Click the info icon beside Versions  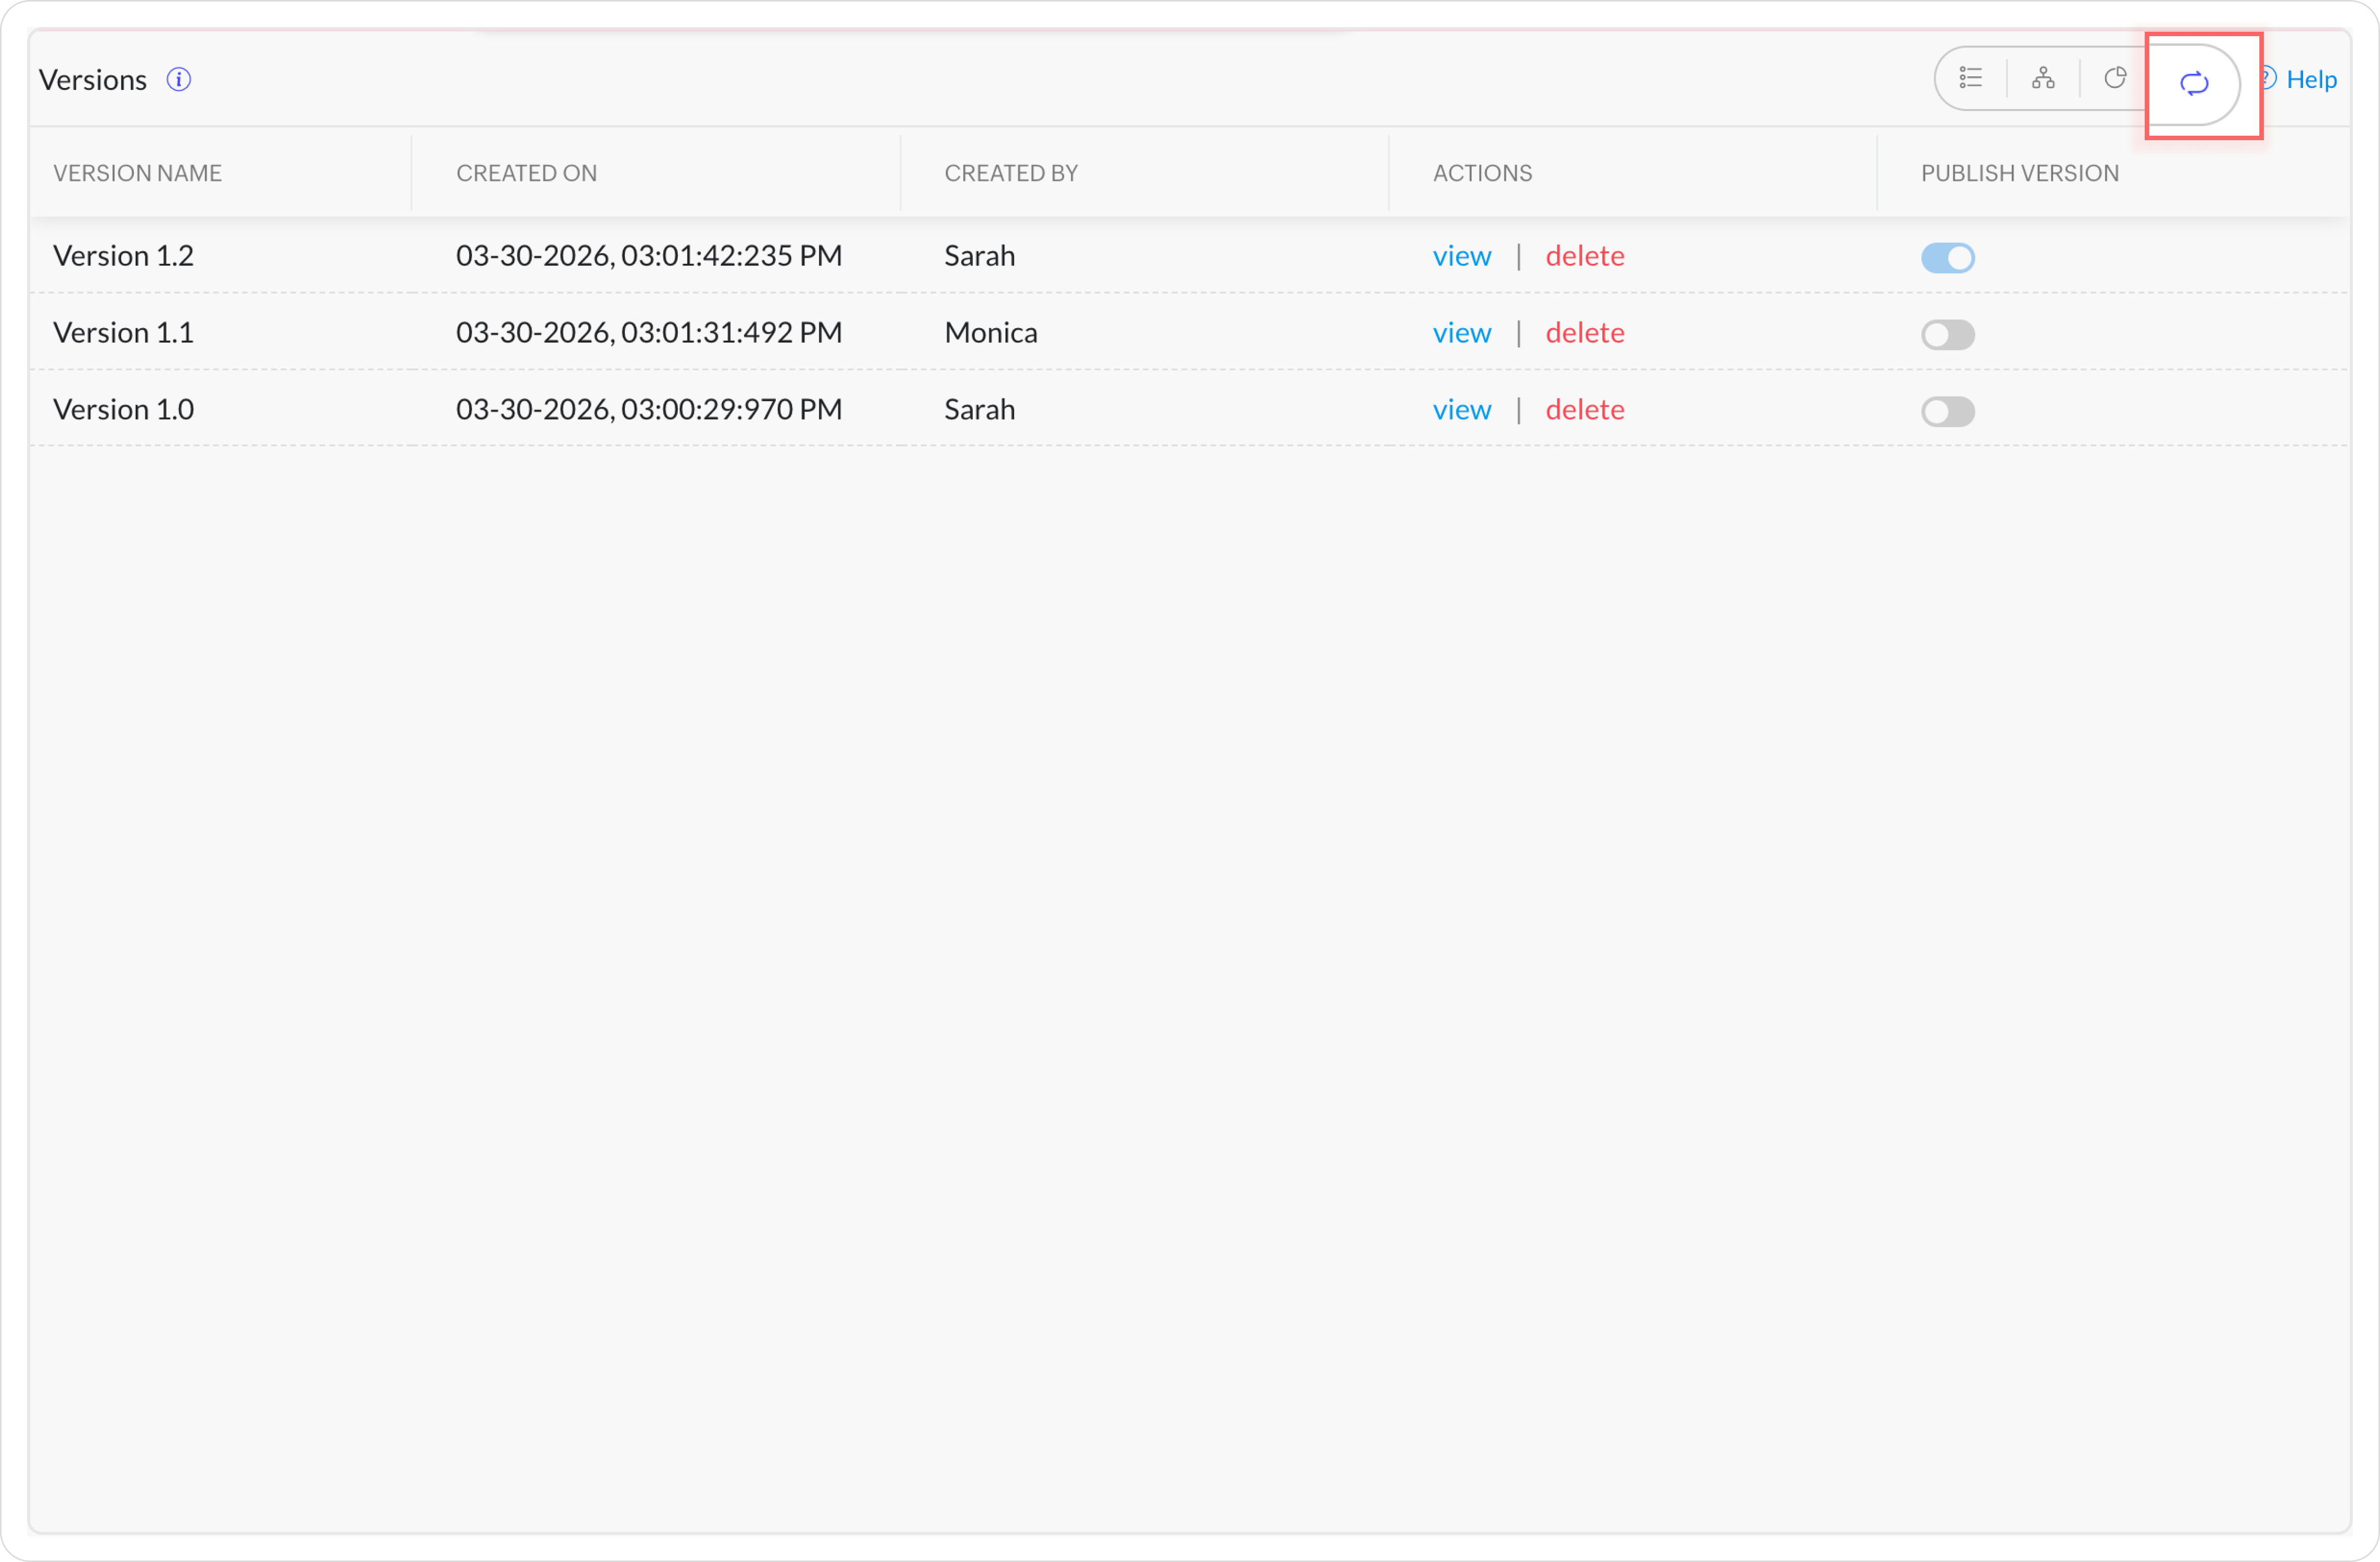click(179, 80)
